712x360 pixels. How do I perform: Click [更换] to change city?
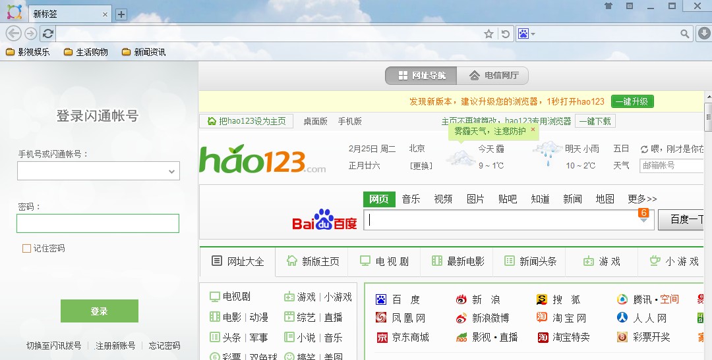pyautogui.click(x=421, y=166)
